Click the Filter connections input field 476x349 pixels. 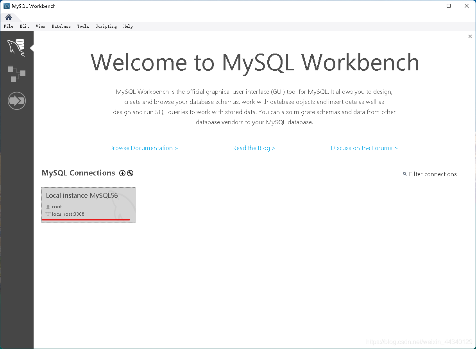pyautogui.click(x=433, y=174)
